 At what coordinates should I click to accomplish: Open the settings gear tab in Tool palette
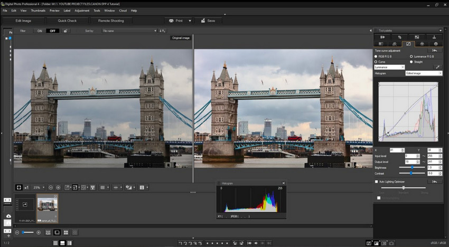[x=436, y=44]
